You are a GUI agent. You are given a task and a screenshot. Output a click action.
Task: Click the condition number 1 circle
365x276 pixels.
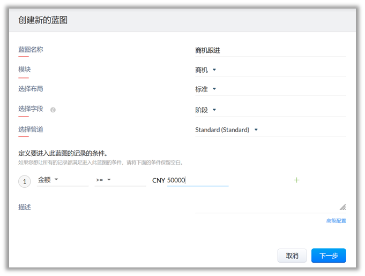click(x=25, y=181)
